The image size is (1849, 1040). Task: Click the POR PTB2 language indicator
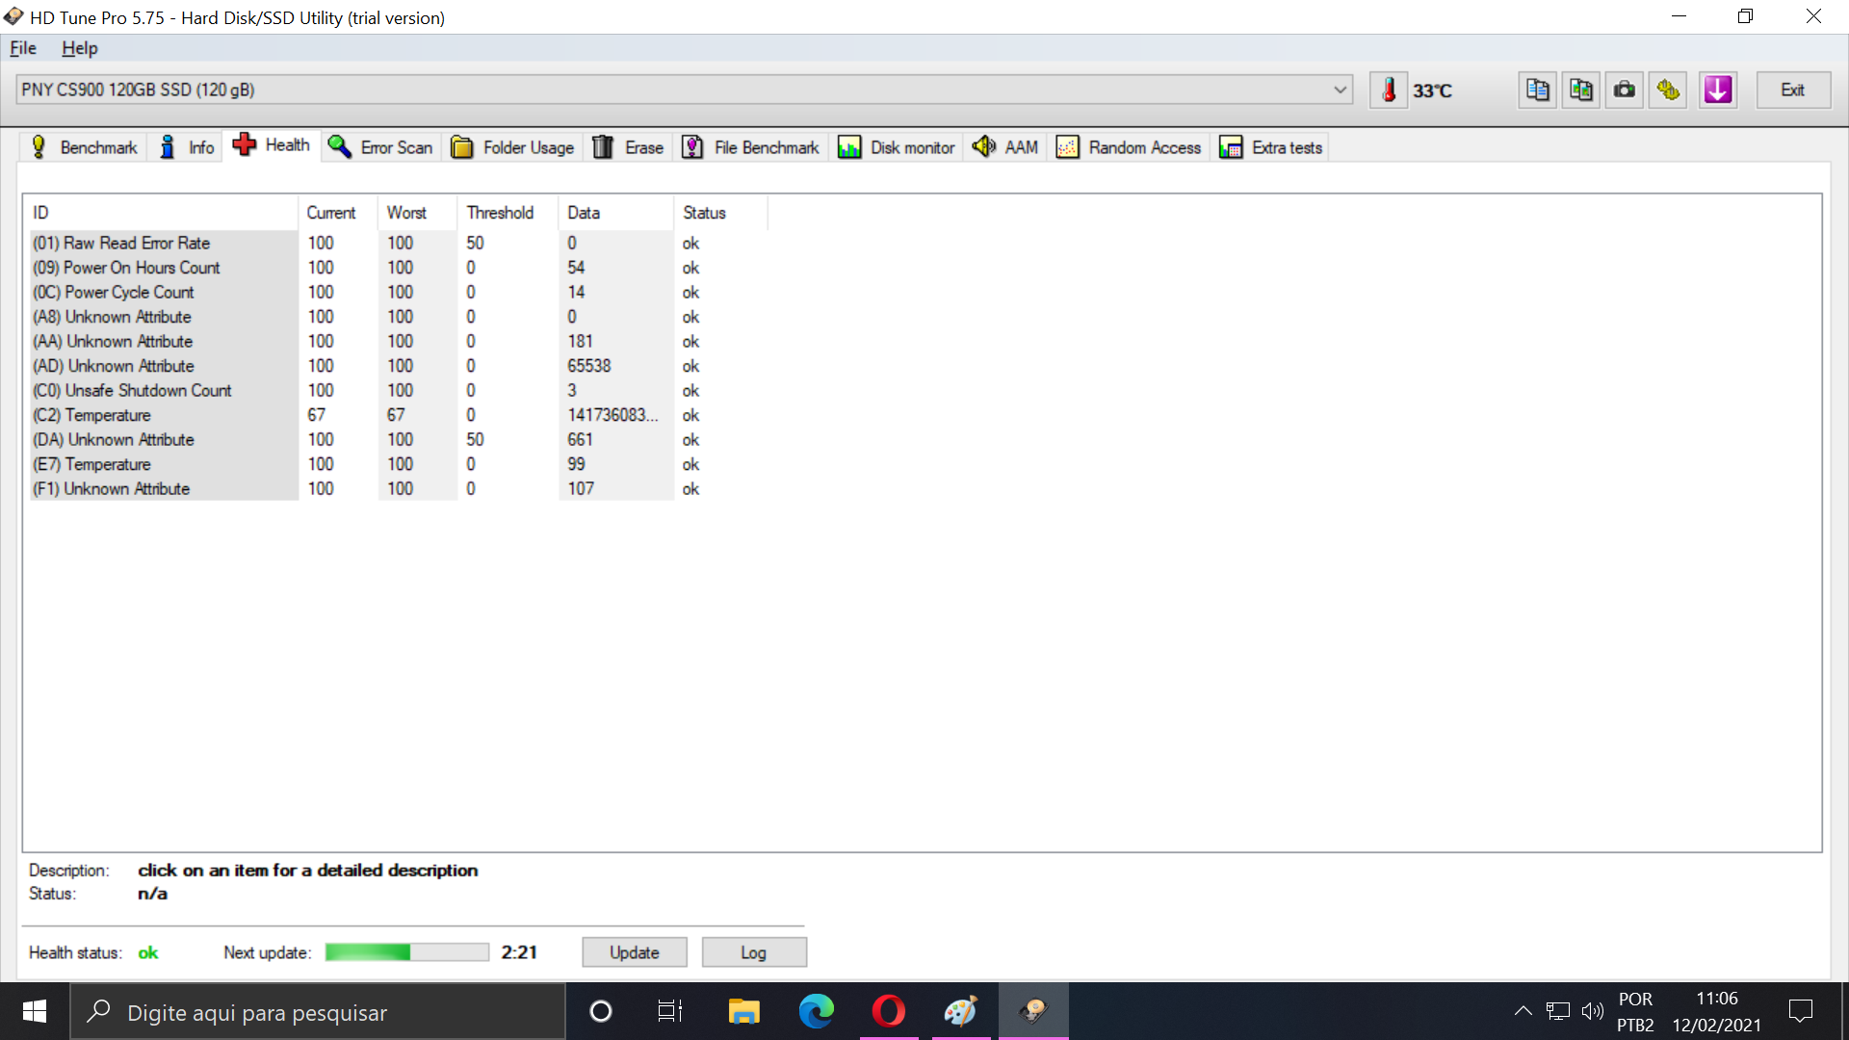pyautogui.click(x=1635, y=1012)
